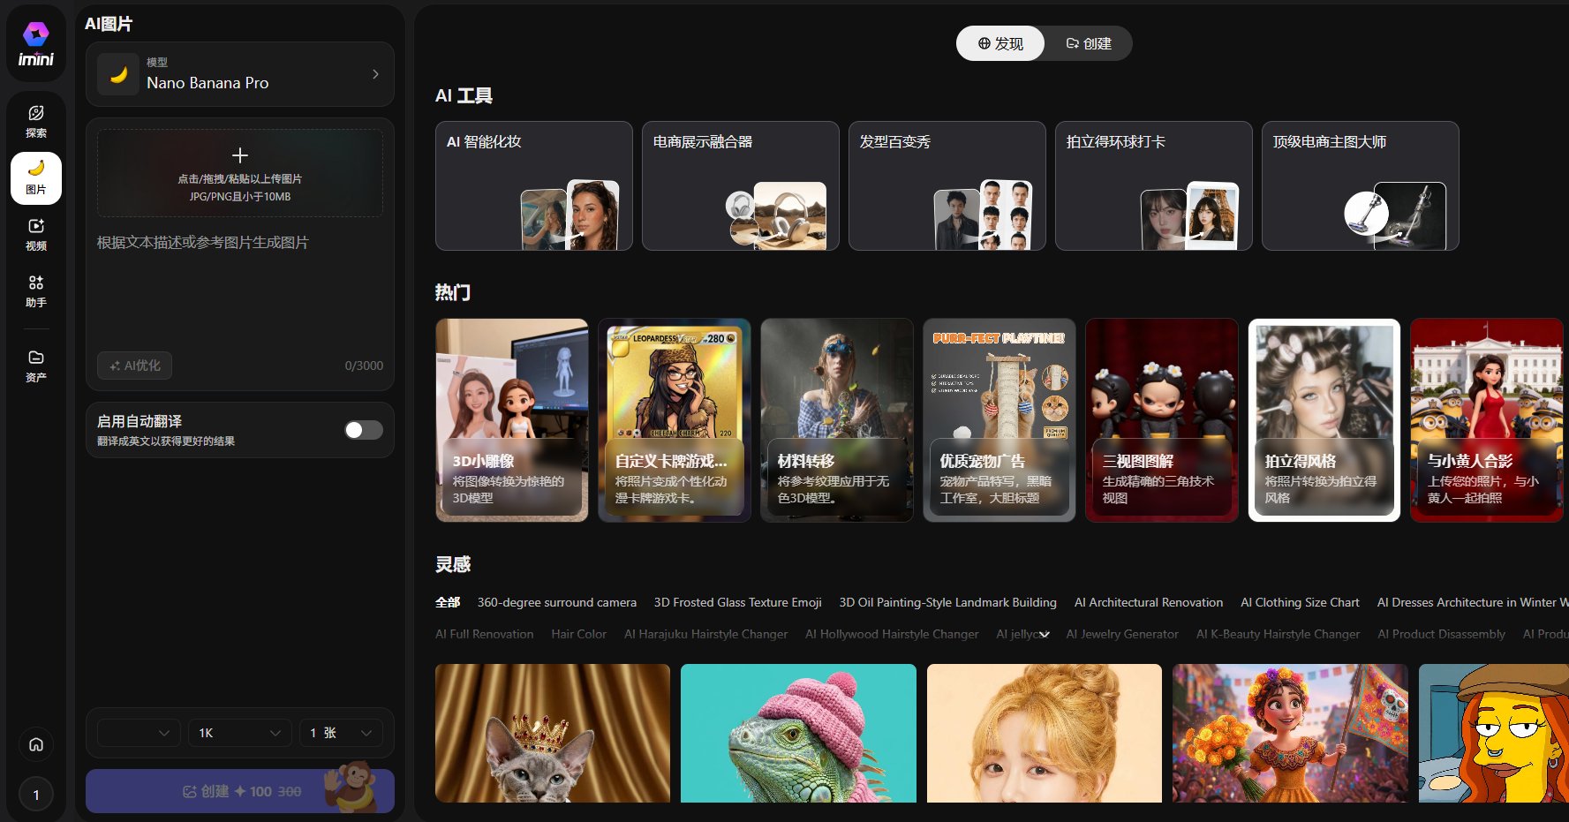The image size is (1569, 822).
Task: Select the Hair Color inspiration tag
Action: (x=578, y=634)
